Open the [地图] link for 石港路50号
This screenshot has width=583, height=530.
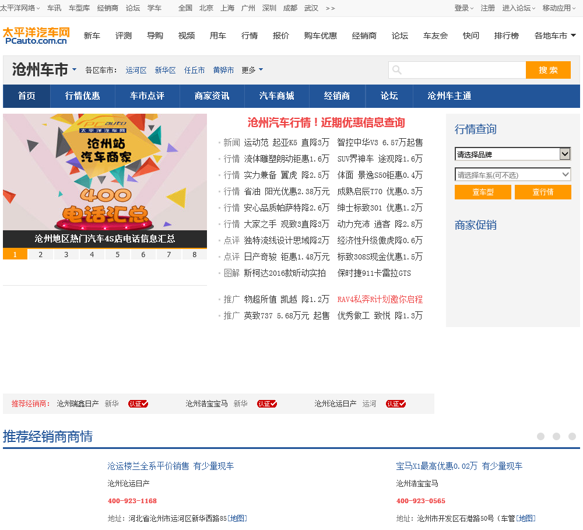(x=526, y=518)
